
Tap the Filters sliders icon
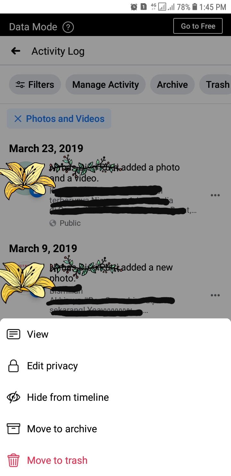20,85
